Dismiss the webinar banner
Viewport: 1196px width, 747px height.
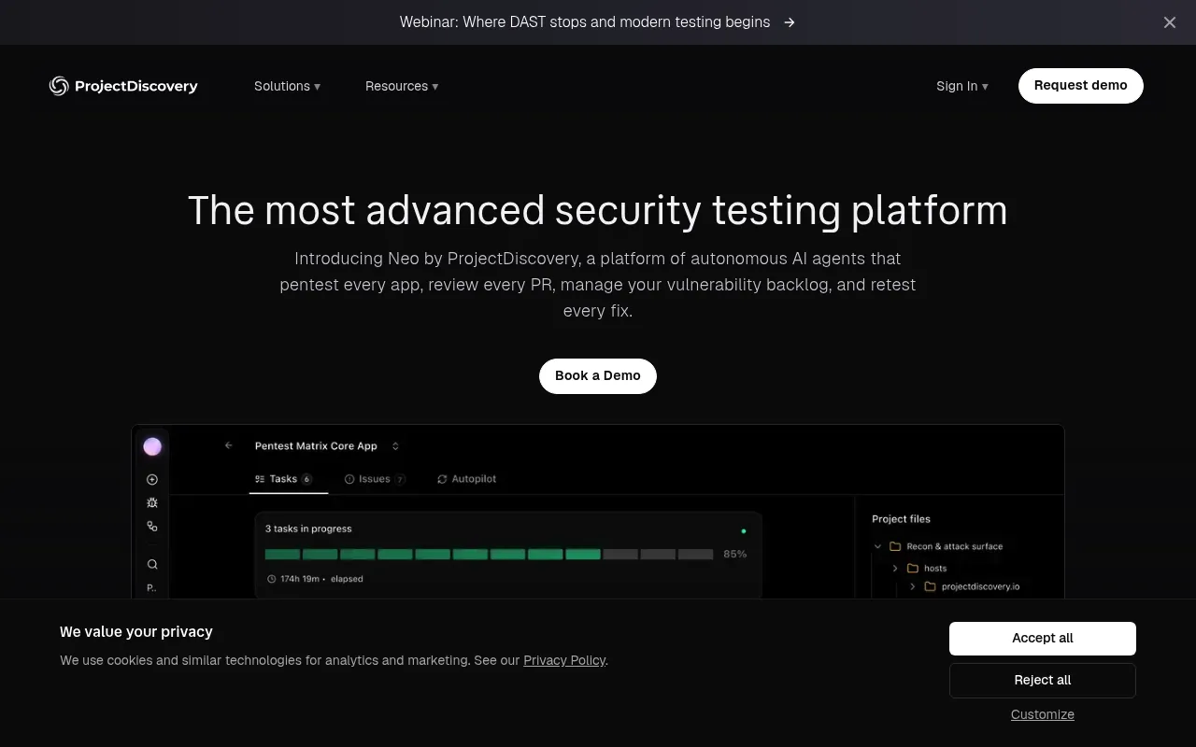(1170, 22)
